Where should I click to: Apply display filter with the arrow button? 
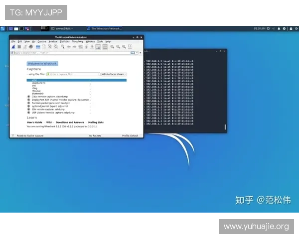pyautogui.click(x=133, y=53)
